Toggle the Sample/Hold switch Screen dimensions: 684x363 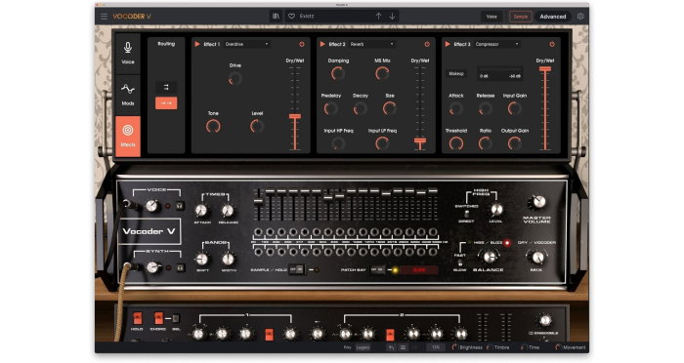[297, 269]
